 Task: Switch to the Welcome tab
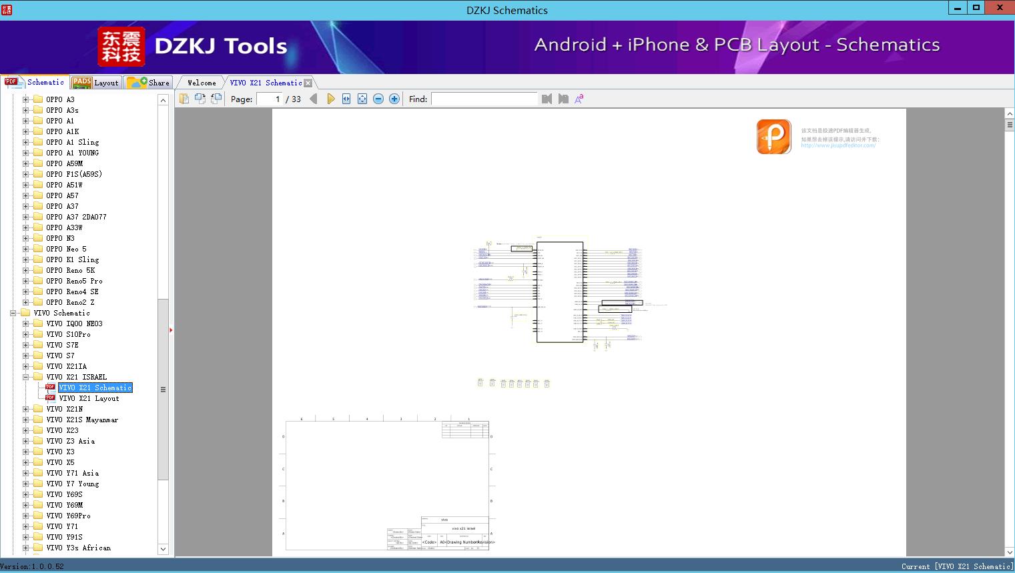202,83
